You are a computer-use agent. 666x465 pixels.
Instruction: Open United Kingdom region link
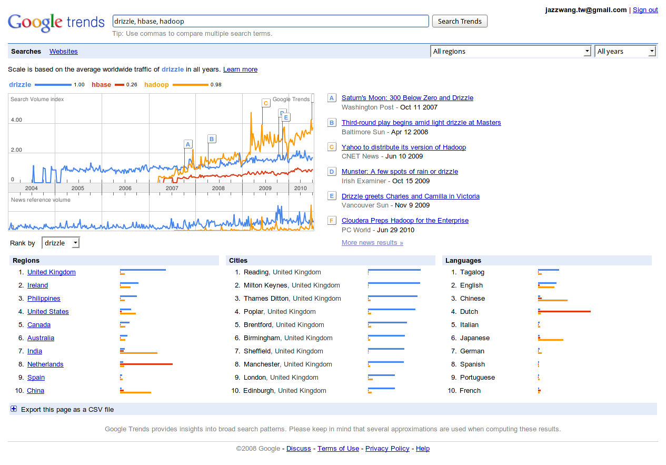point(52,272)
